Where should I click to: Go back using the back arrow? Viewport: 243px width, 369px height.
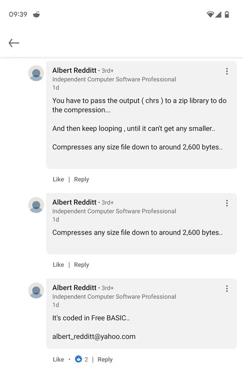[x=14, y=43]
